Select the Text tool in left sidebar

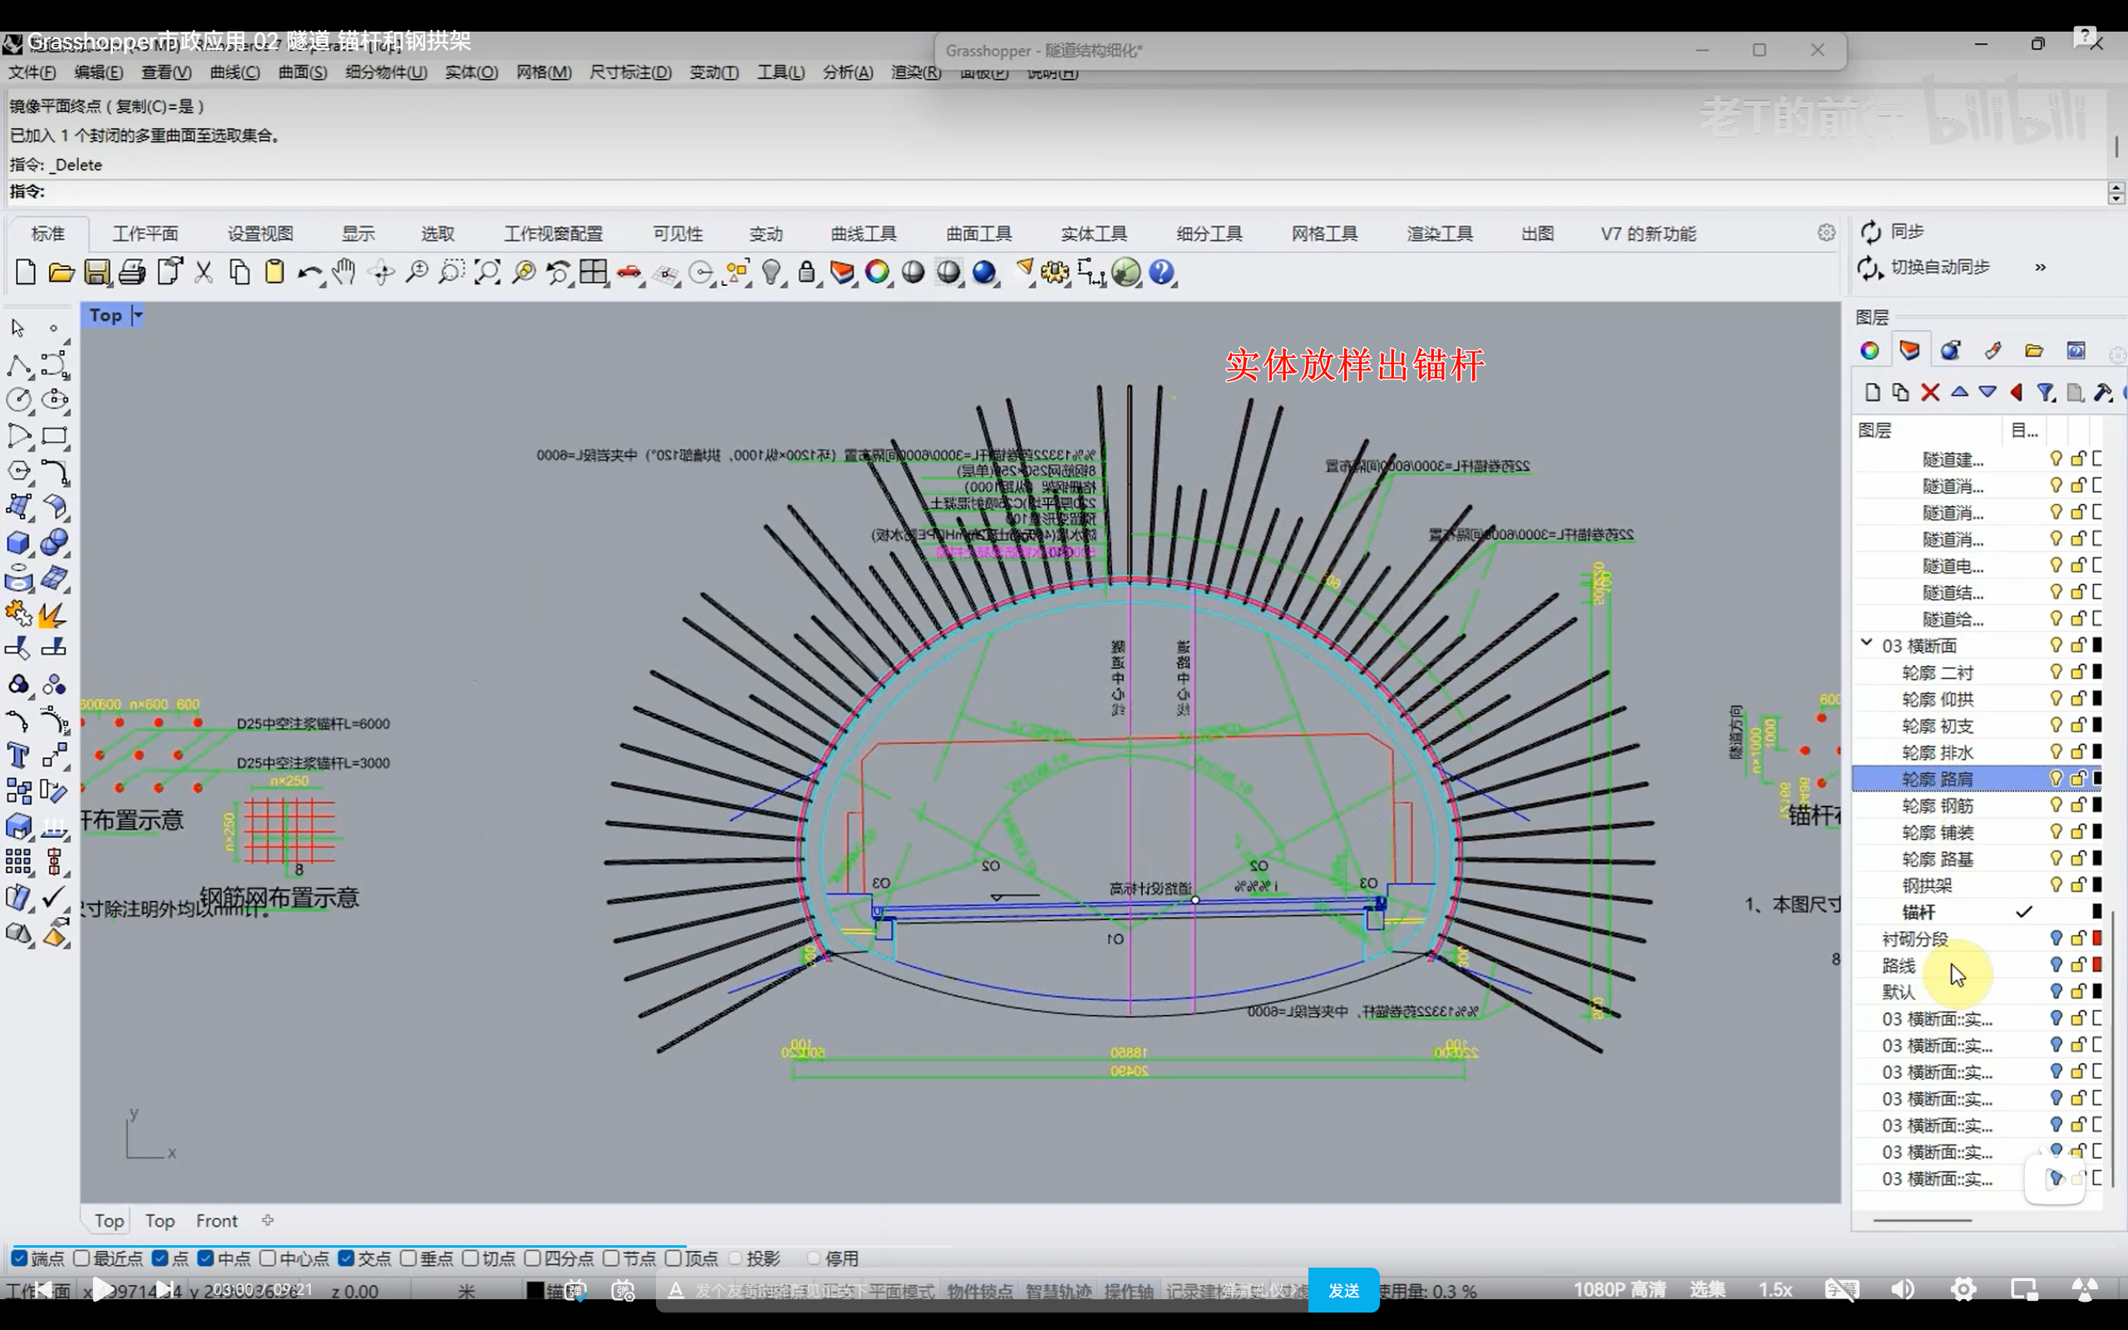tap(17, 756)
